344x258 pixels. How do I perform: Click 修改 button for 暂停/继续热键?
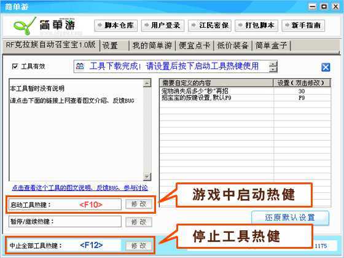coord(139,222)
